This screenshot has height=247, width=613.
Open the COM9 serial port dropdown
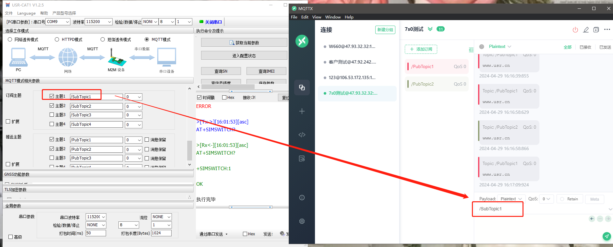tap(58, 22)
